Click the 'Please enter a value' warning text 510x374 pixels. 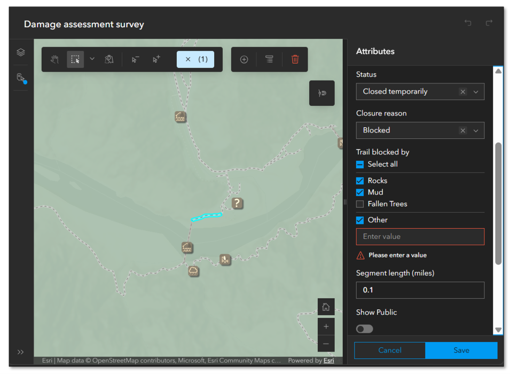[397, 255]
